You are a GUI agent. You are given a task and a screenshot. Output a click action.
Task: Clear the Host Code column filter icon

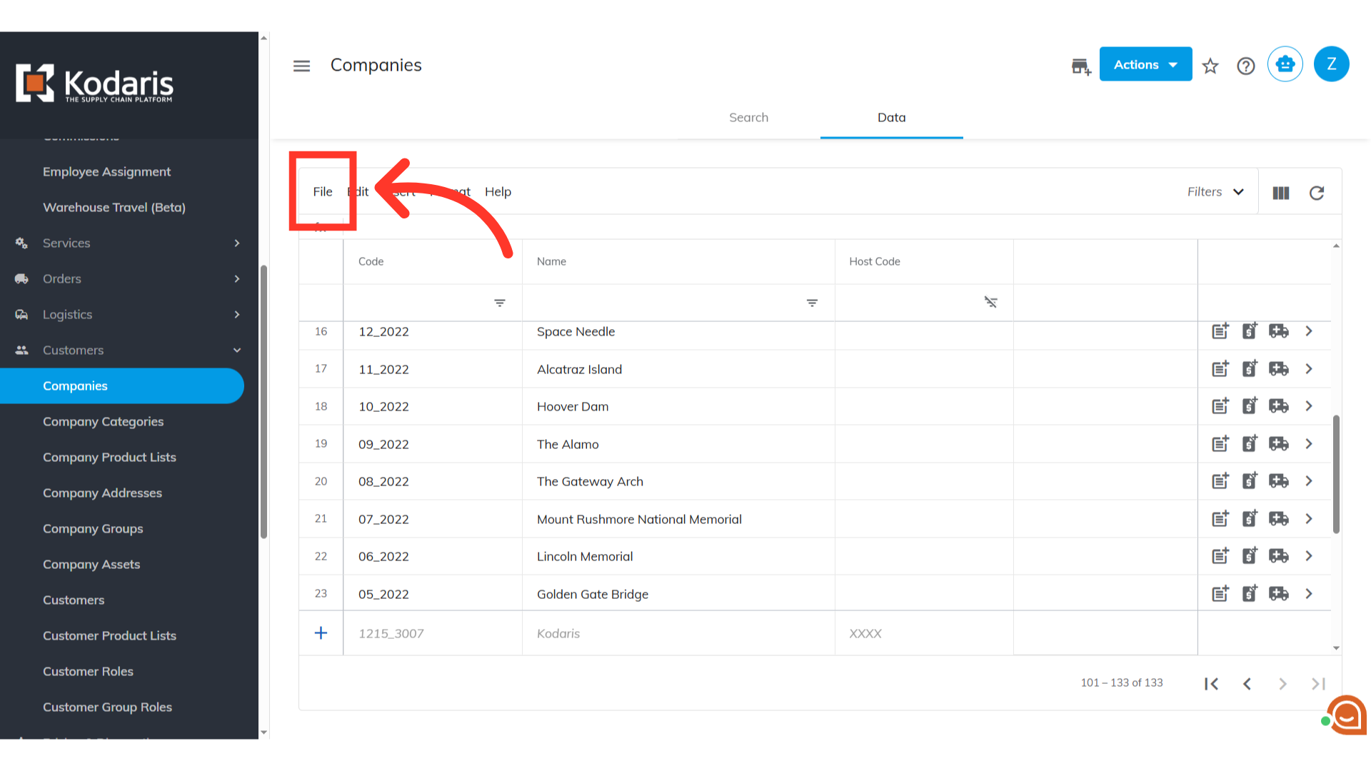990,303
